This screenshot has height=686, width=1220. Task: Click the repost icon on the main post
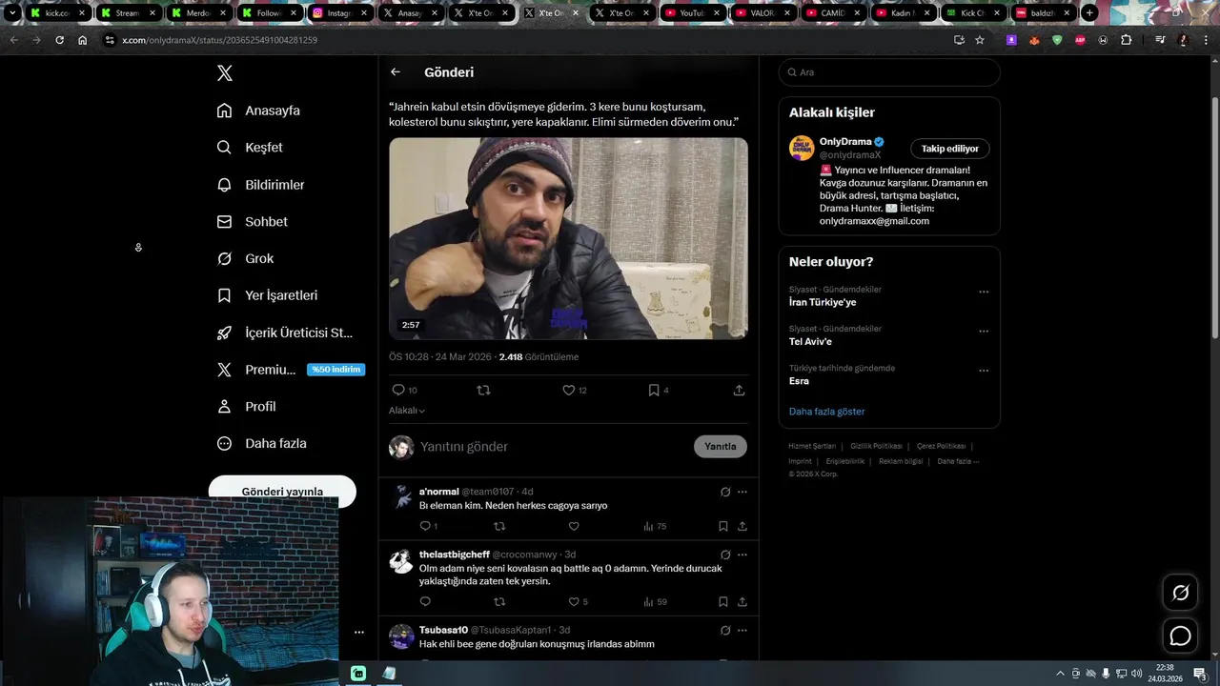[483, 391]
